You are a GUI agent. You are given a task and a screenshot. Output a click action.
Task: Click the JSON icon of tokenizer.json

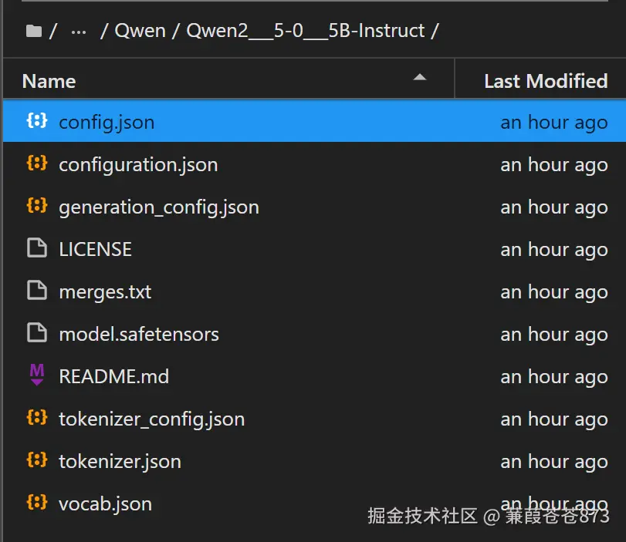pos(37,460)
